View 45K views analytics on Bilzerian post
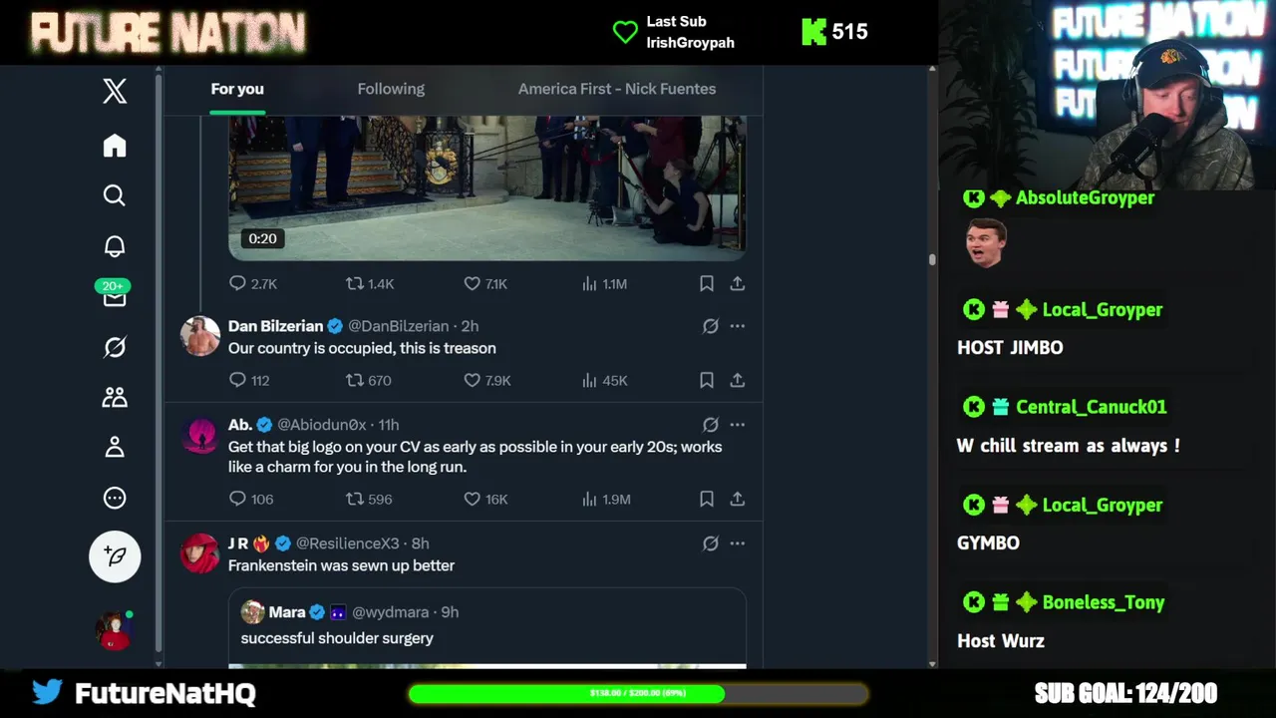Viewport: 1276px width, 718px height. click(604, 380)
